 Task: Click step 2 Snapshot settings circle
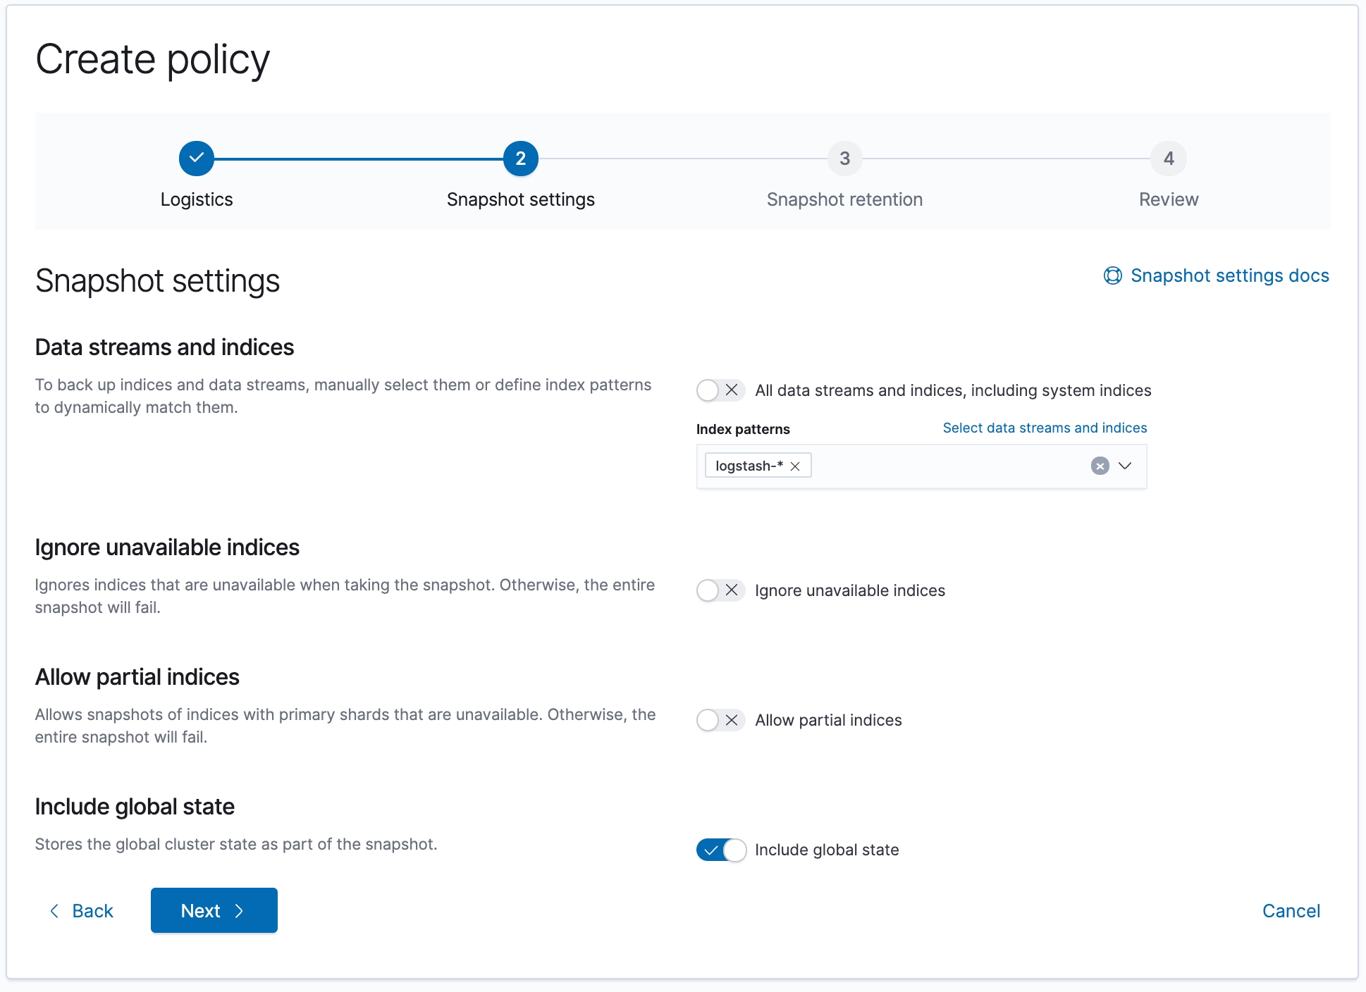(520, 159)
